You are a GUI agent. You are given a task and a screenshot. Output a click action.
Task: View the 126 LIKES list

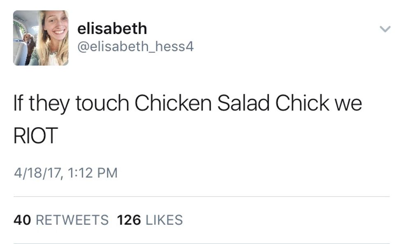(x=150, y=220)
